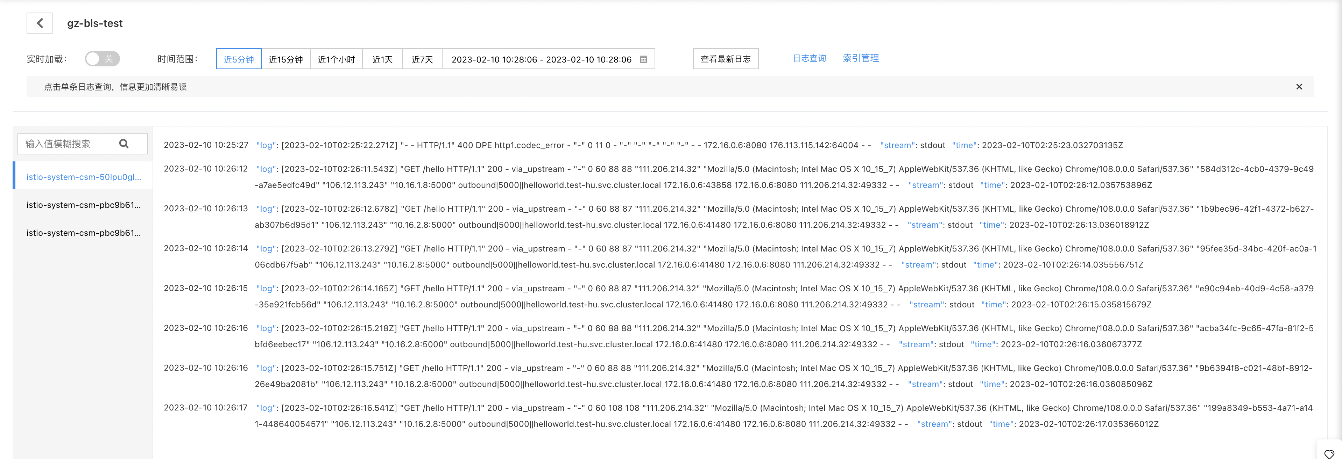The image size is (1342, 459).
Task: Click the 查看最新日志 button
Action: click(725, 59)
